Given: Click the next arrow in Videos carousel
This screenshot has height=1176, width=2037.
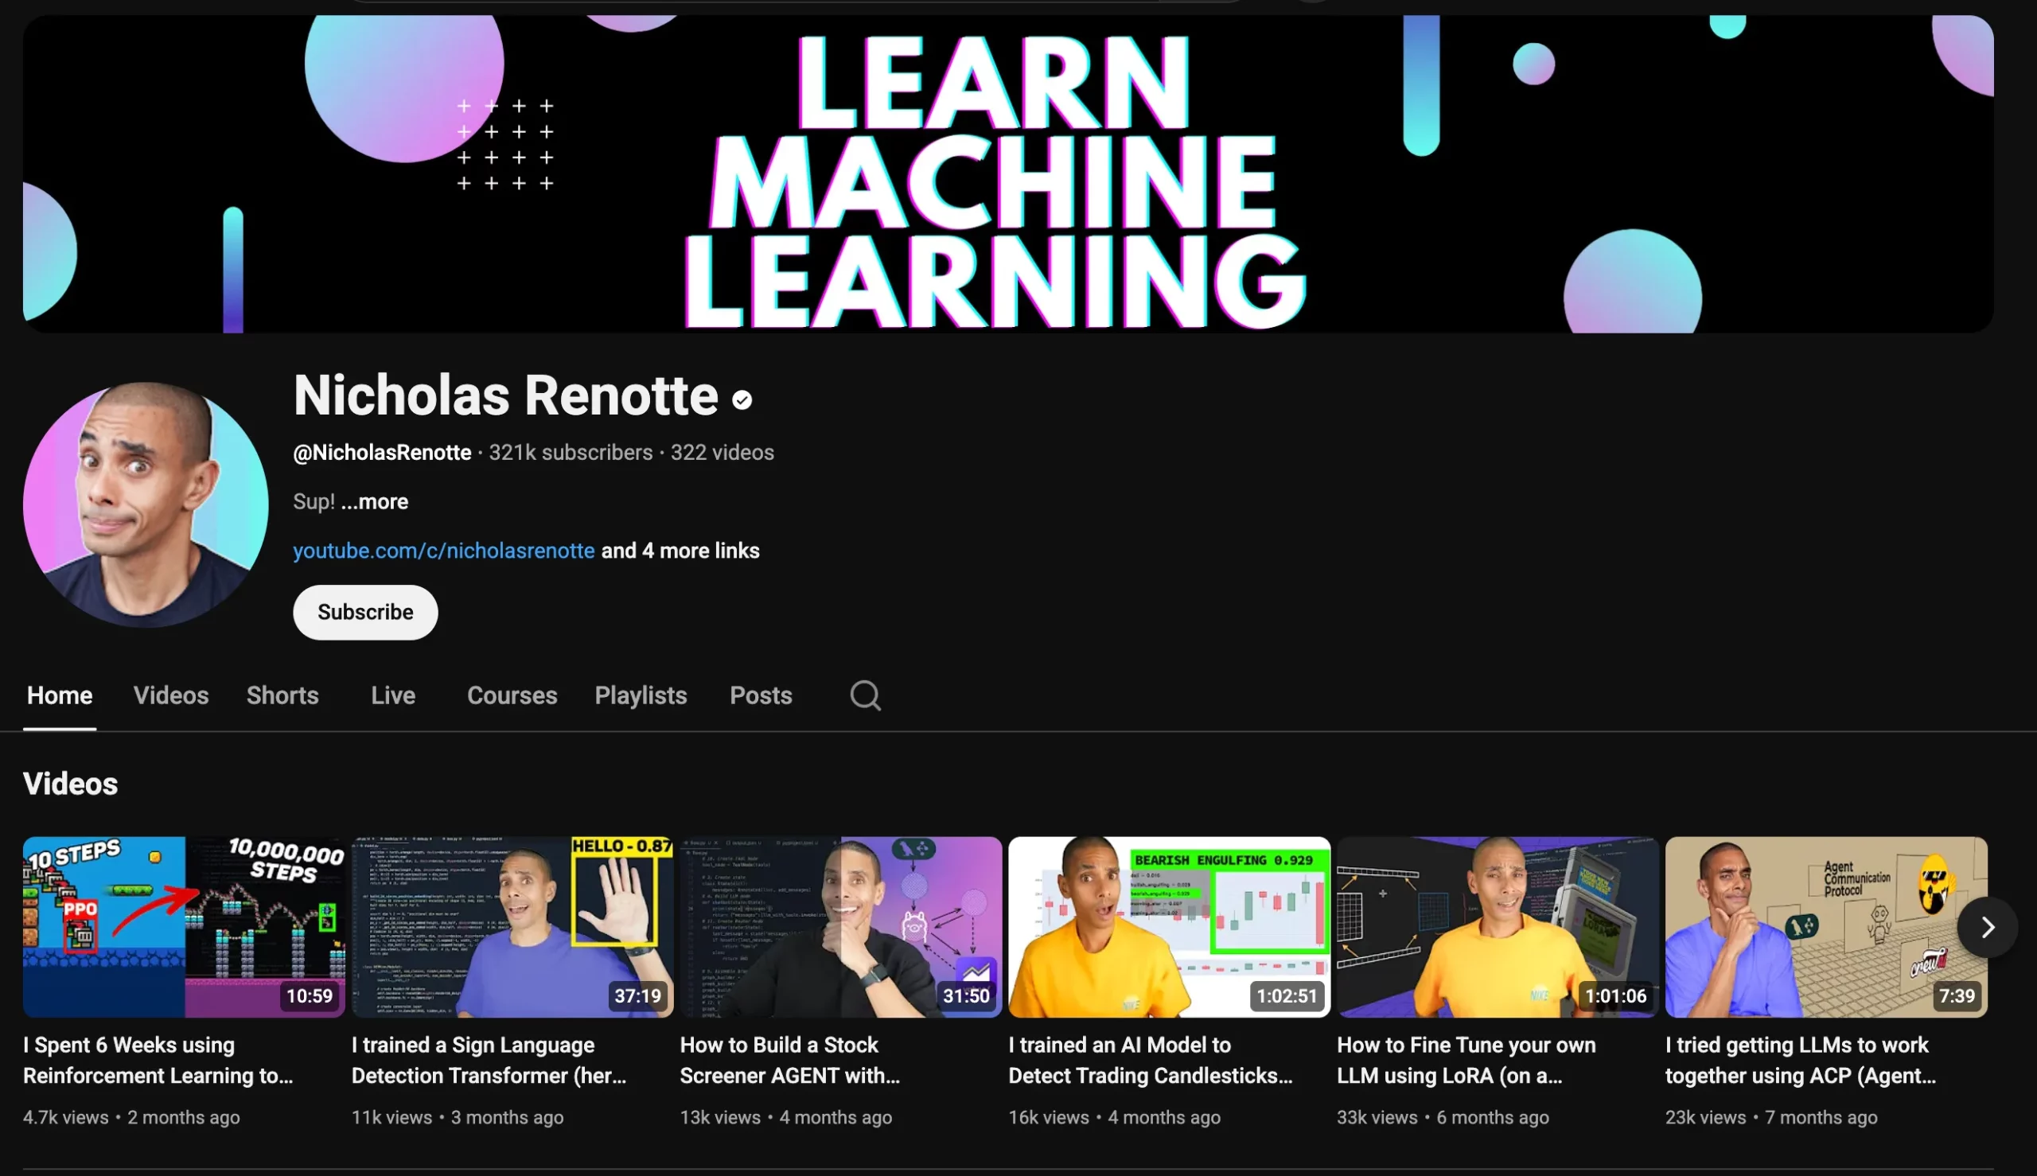Looking at the screenshot, I should click(x=1987, y=927).
